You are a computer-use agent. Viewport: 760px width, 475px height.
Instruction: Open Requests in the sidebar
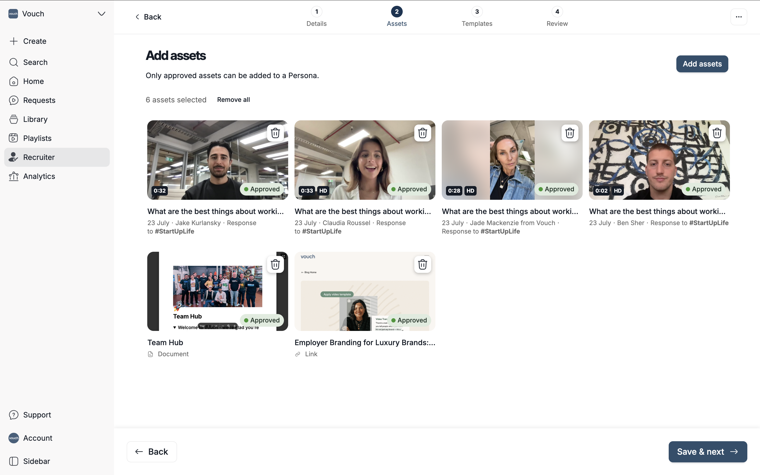tap(57, 100)
